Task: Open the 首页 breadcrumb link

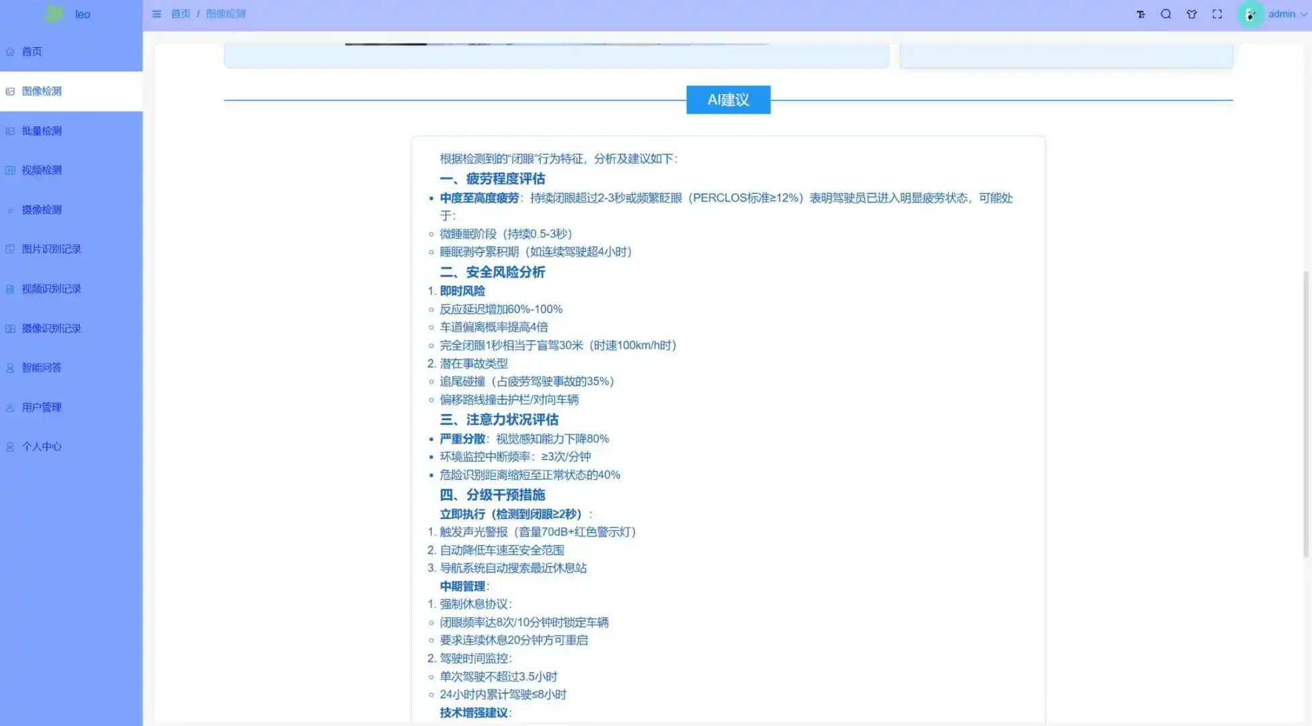Action: click(x=180, y=13)
